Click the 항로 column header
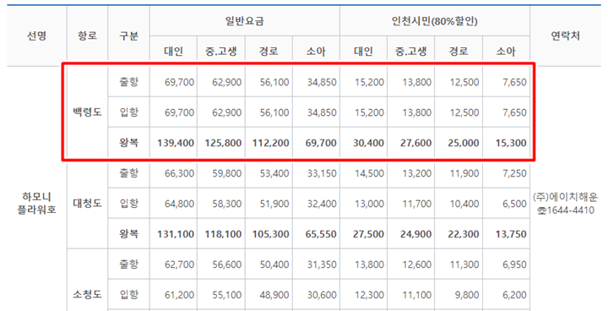This screenshot has height=311, width=608. click(88, 36)
